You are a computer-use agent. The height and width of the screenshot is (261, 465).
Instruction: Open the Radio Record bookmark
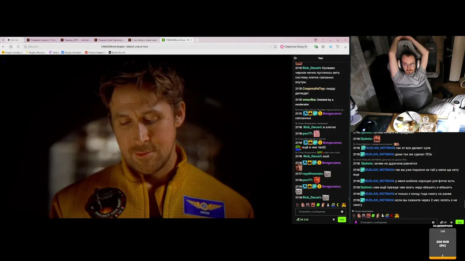pos(117,53)
